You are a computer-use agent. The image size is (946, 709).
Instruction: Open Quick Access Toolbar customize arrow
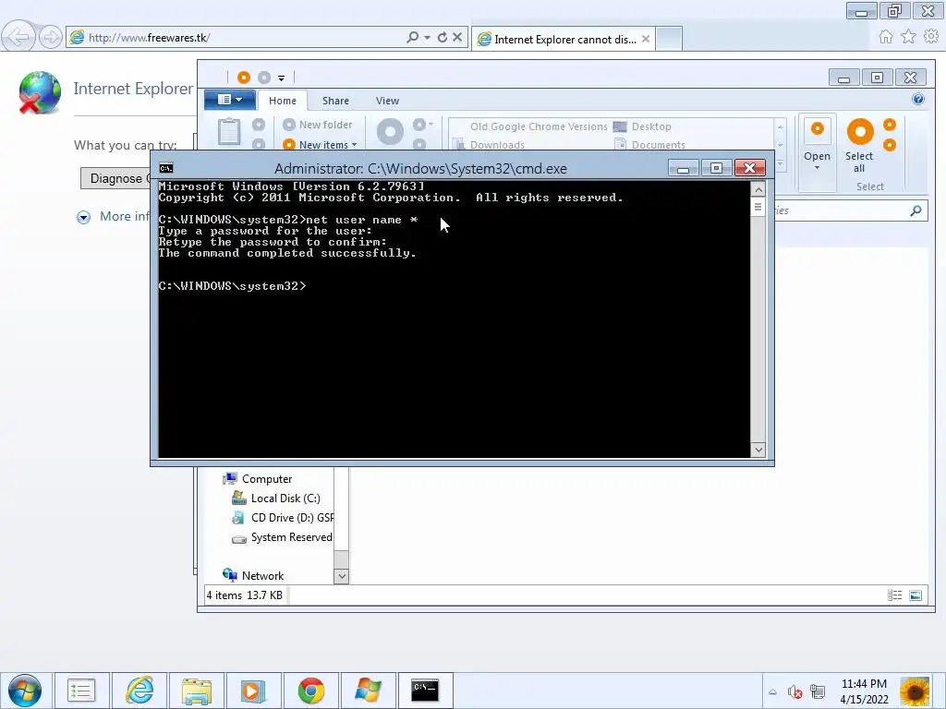coord(281,78)
